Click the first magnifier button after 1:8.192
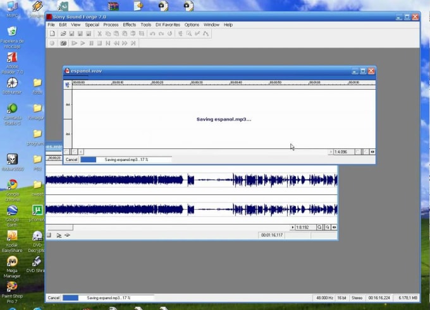This screenshot has width=430, height=310. tap(319, 227)
